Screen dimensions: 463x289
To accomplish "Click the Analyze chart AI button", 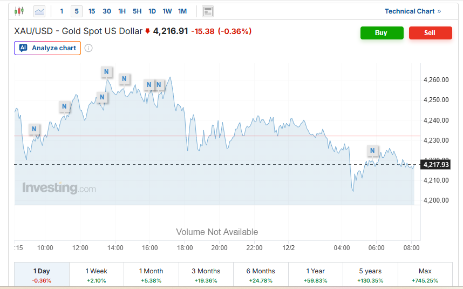I will tap(47, 48).
